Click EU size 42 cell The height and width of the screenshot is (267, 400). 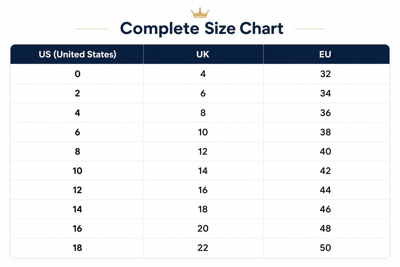coord(326,171)
